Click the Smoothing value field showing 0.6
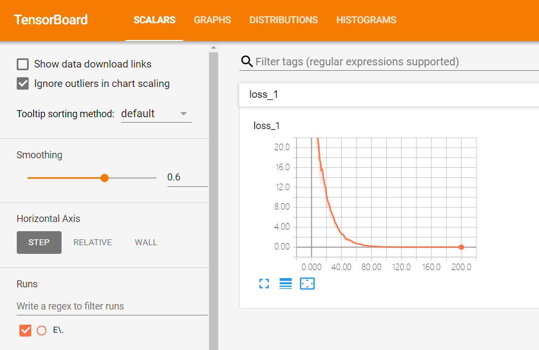 point(187,177)
